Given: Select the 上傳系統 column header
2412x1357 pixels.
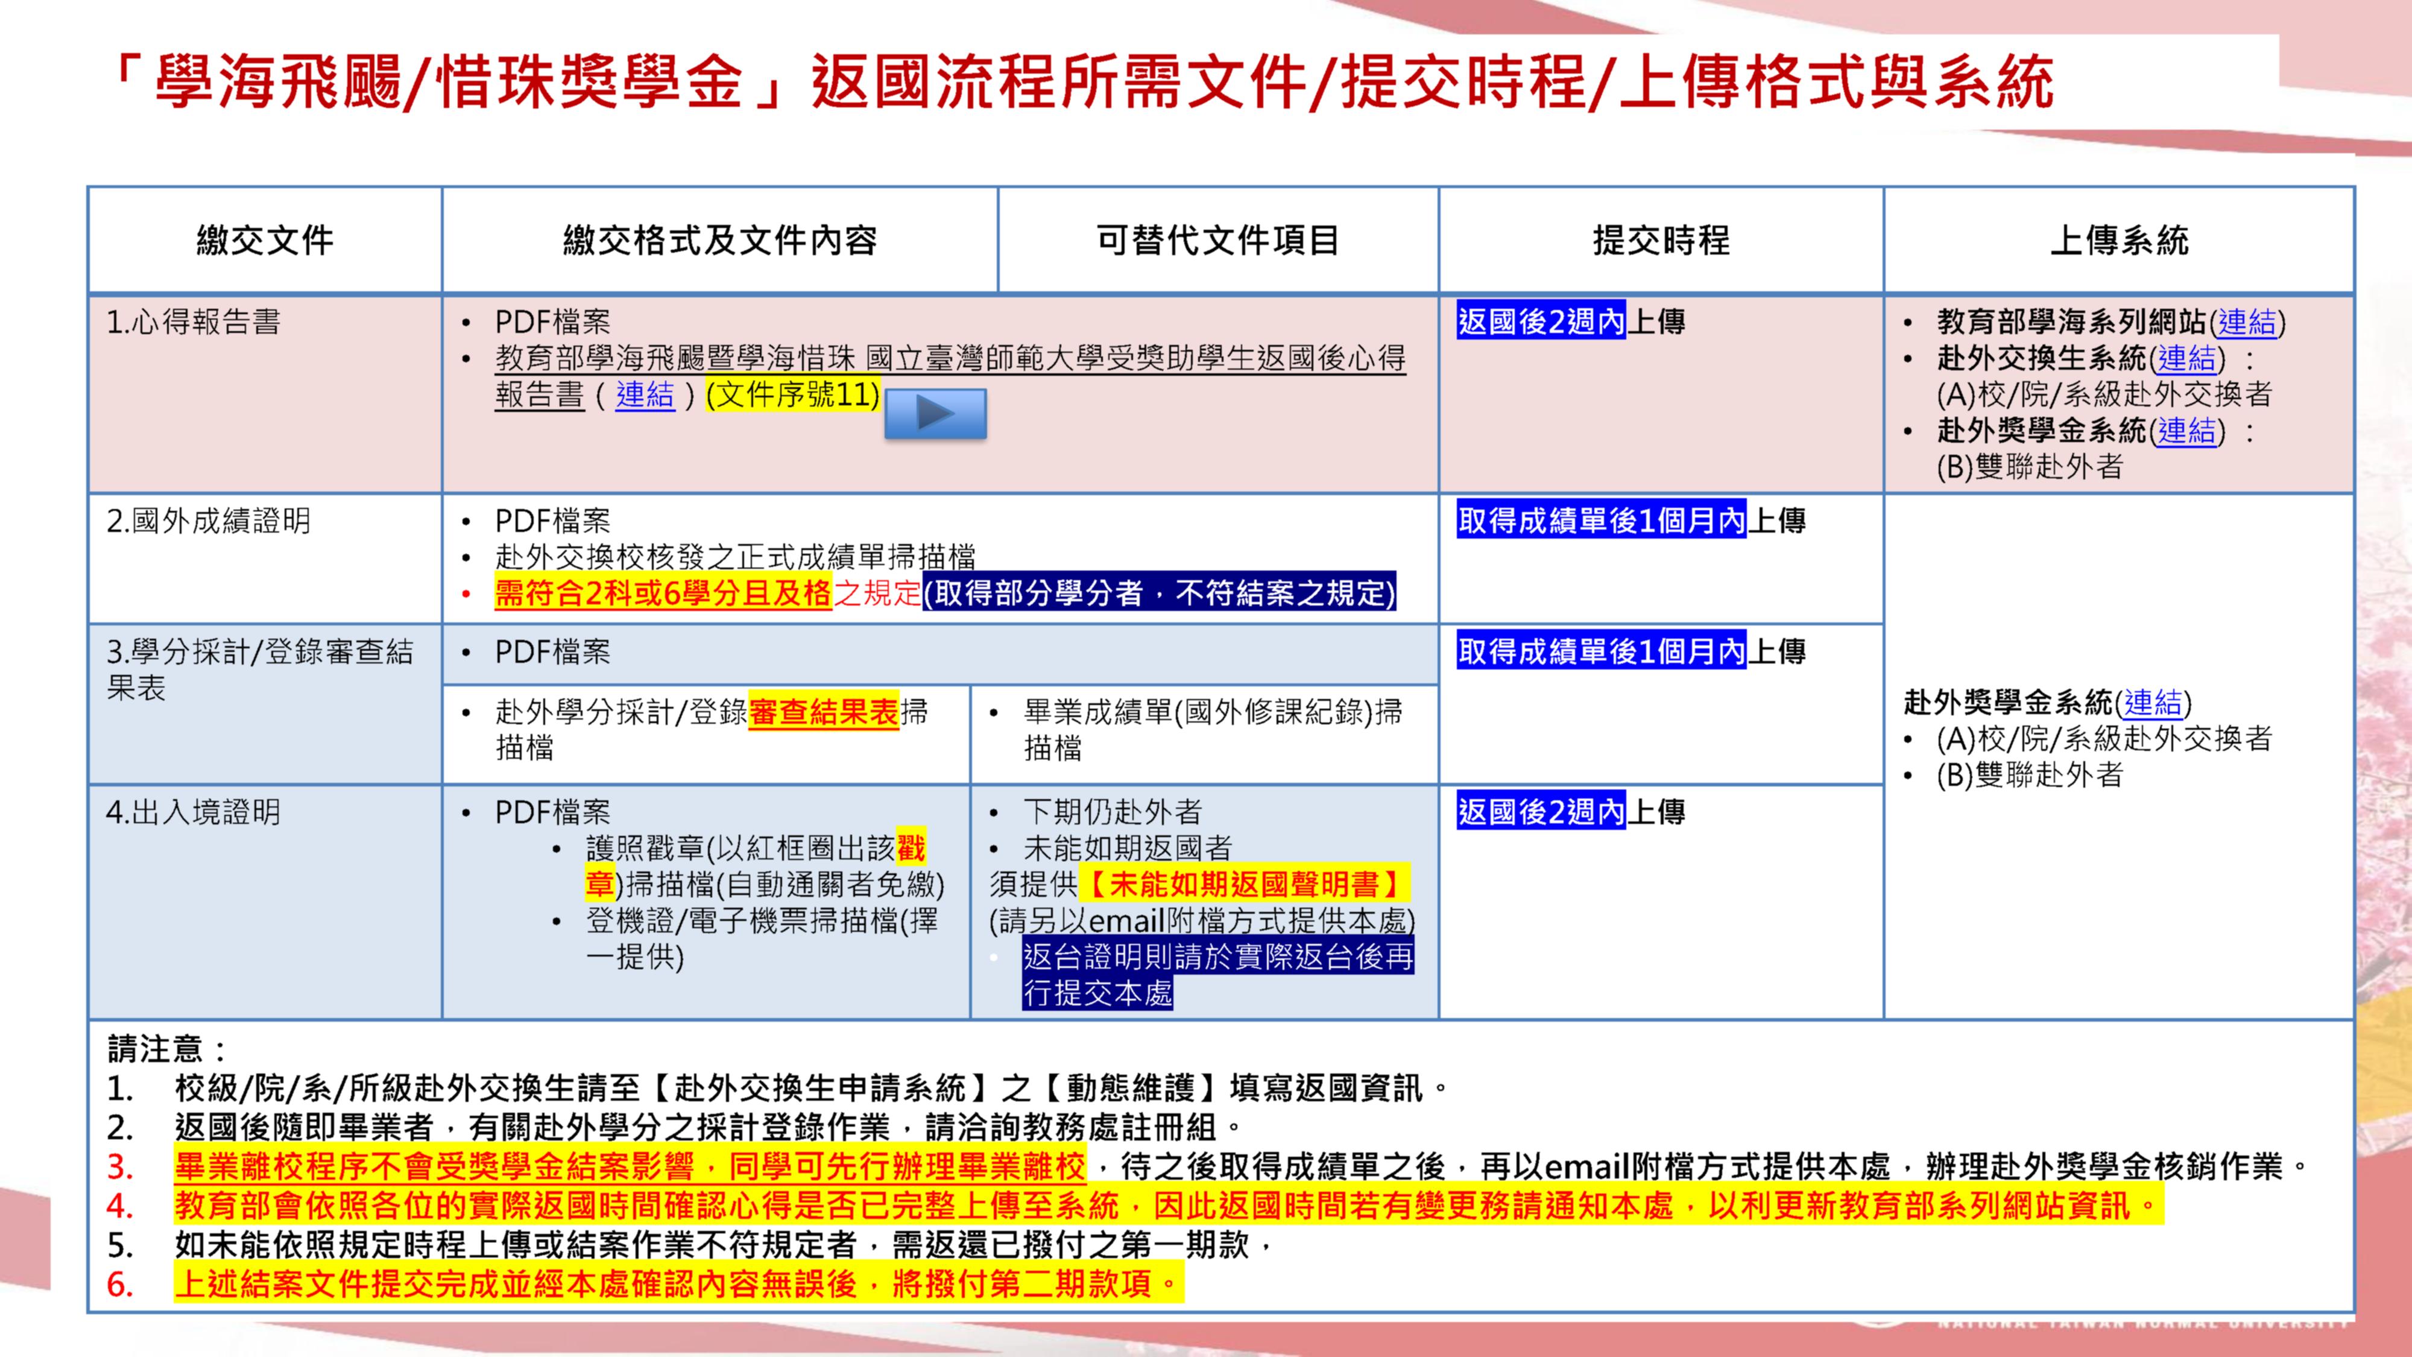Looking at the screenshot, I should pyautogui.click(x=2119, y=241).
